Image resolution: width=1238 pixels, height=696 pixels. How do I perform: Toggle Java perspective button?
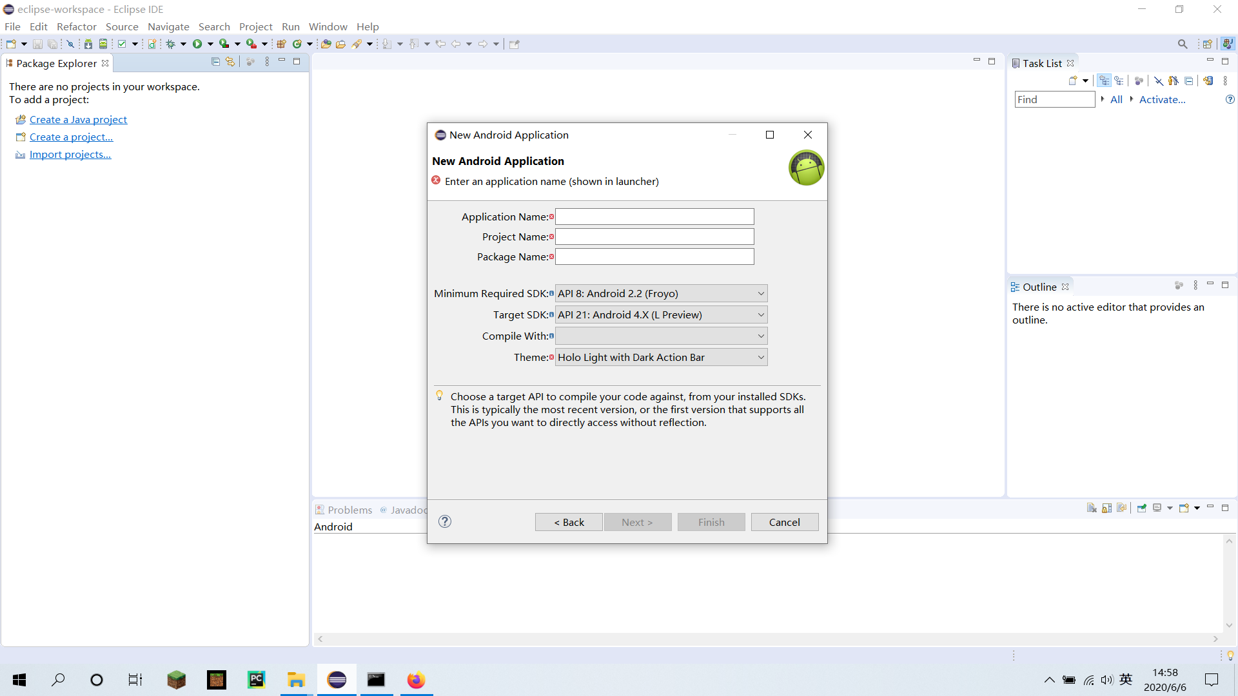pos(1228,44)
